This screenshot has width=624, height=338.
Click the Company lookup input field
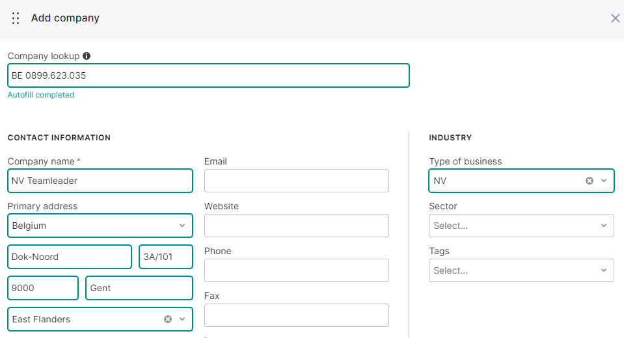pyautogui.click(x=208, y=75)
